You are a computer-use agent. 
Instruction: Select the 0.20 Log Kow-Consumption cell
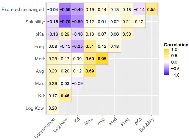pos(53,108)
